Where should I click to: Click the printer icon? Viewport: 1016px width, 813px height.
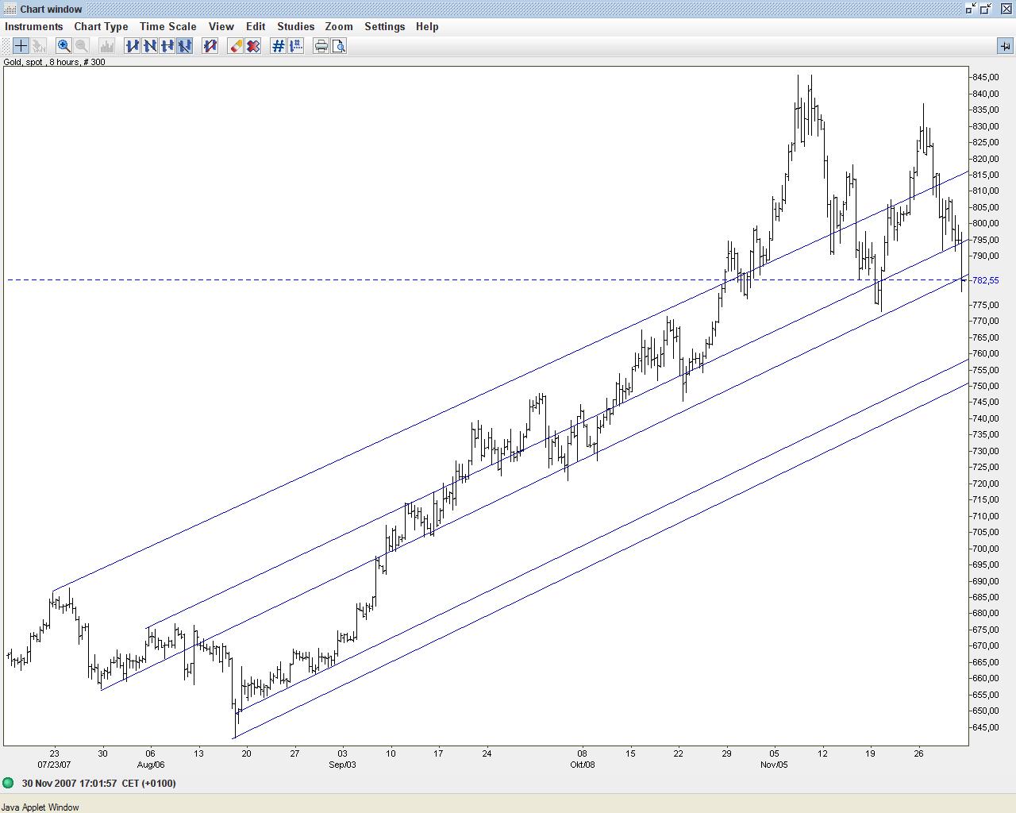click(321, 46)
